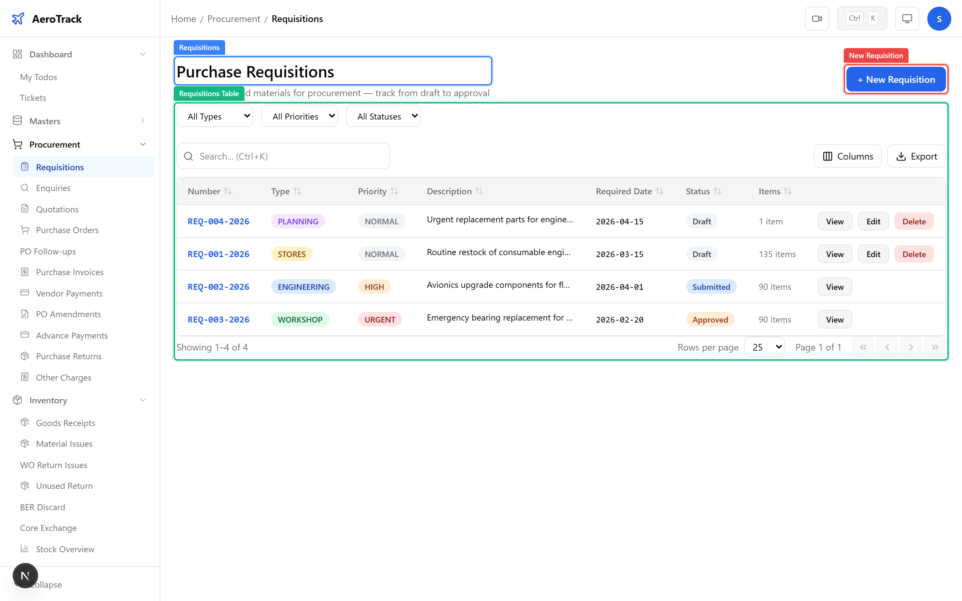Export the requisitions table
The image size is (962, 601).
click(x=916, y=156)
